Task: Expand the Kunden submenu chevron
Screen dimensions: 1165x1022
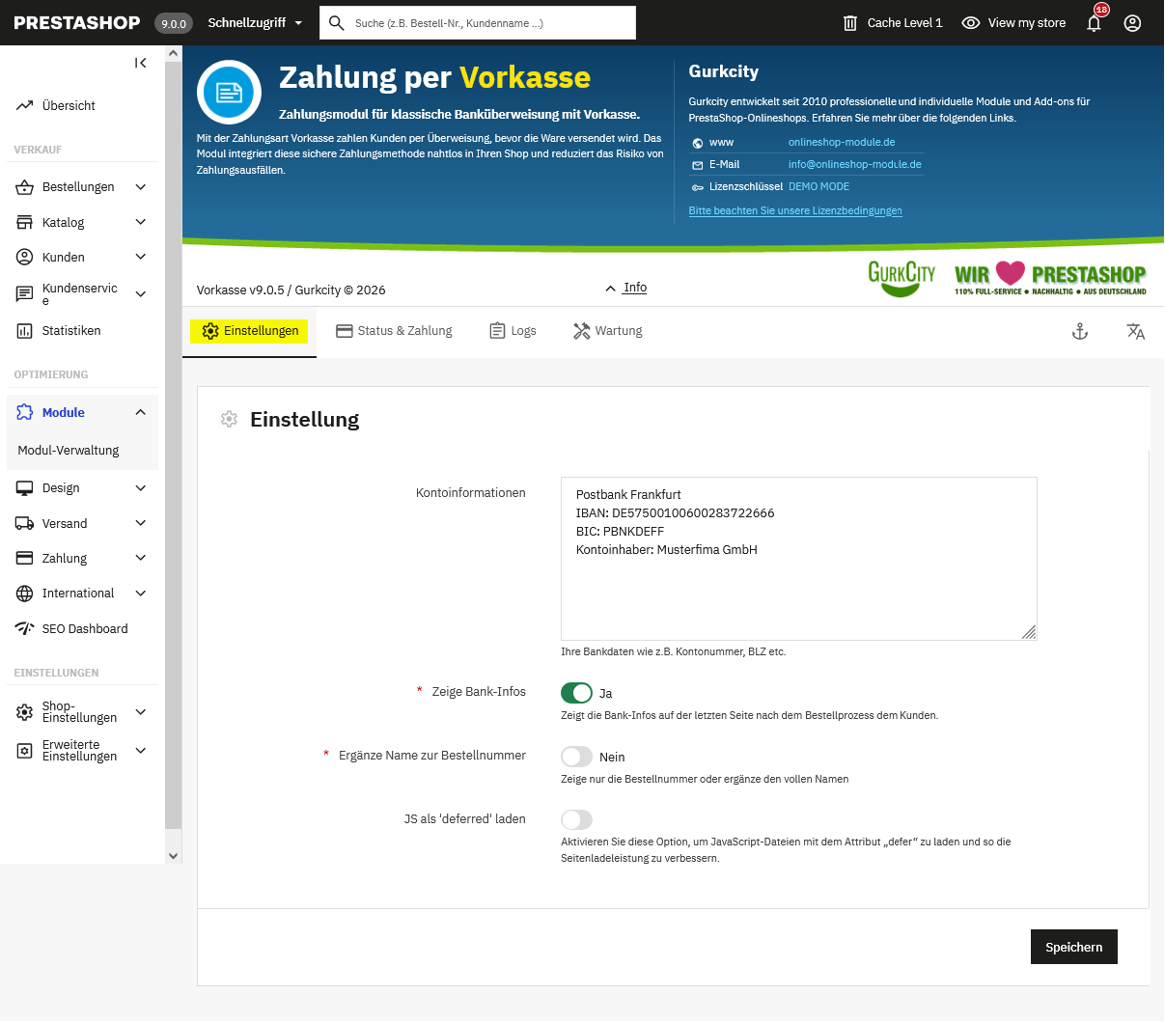Action: [141, 257]
